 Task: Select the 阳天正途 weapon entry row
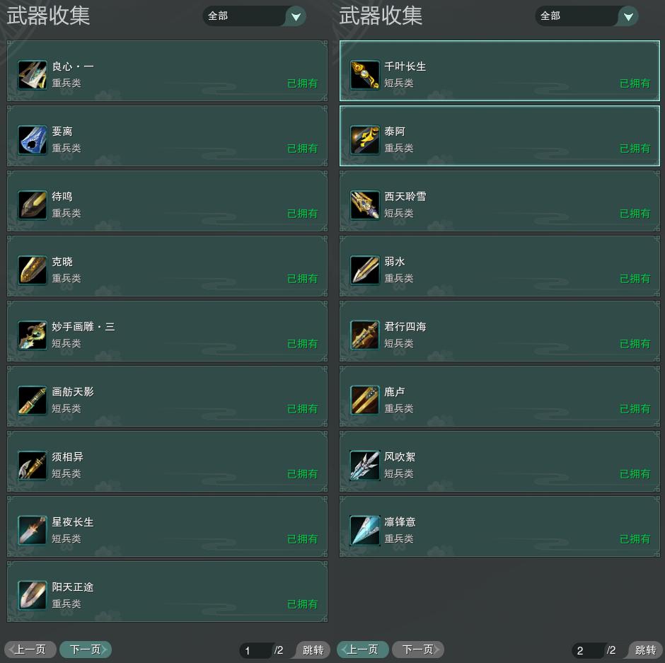(167, 592)
